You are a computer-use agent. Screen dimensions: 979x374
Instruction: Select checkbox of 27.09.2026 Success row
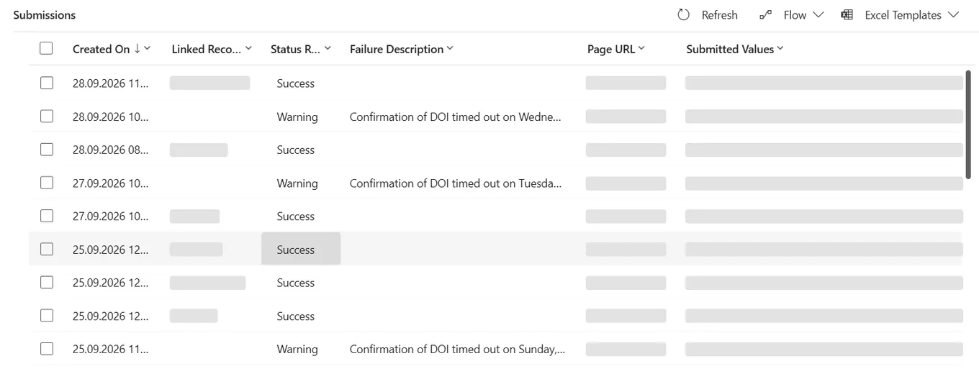[47, 216]
